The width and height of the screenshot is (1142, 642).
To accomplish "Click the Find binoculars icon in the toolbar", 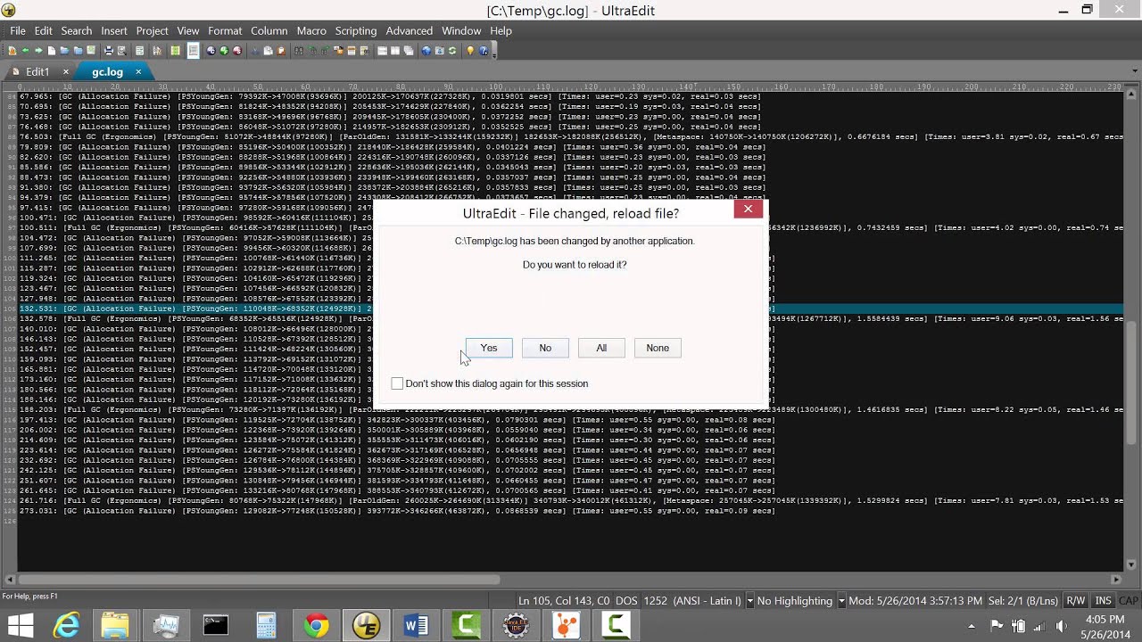I will [x=299, y=51].
